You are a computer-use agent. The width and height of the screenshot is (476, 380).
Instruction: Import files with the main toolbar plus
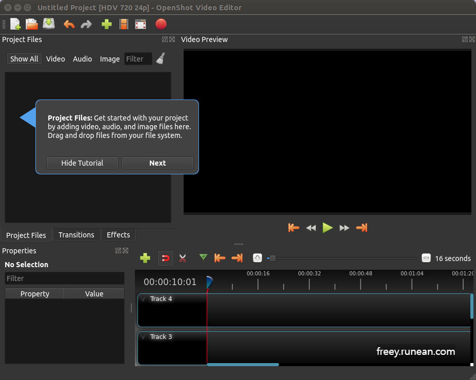[x=107, y=24]
